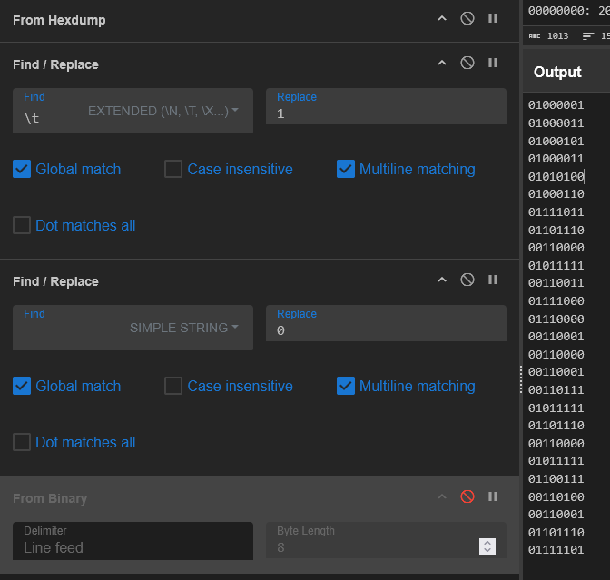Click the Replace field containing 0
This screenshot has height=580, width=610.
pyautogui.click(x=386, y=330)
